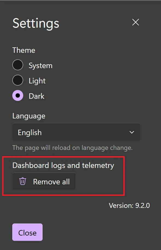Click the Dashboard logs and telemetry heading

click(64, 165)
